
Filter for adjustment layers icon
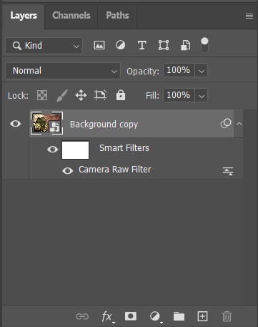tap(120, 45)
